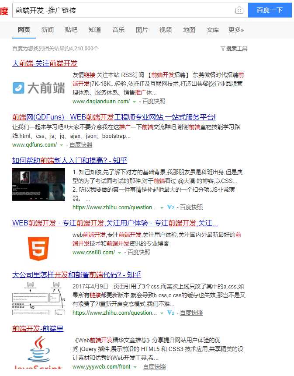Click the V2 badge in 大公司里怎样开发 result

(x=171, y=313)
